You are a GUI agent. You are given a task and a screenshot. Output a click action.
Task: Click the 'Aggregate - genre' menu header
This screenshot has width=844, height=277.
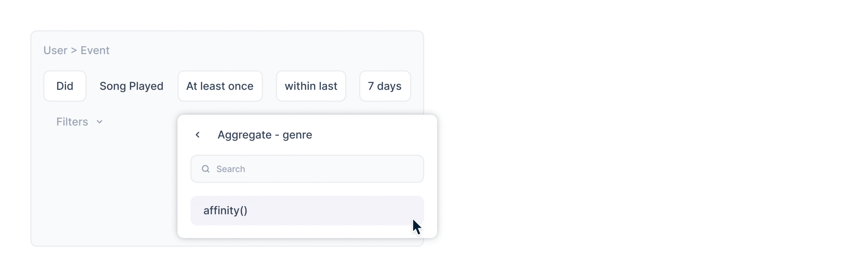point(264,135)
